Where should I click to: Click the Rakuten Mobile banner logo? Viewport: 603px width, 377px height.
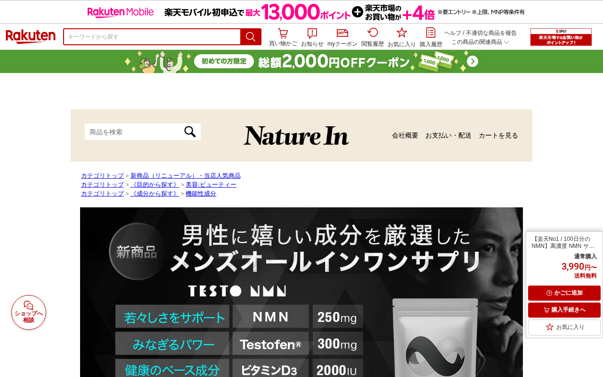click(x=121, y=12)
